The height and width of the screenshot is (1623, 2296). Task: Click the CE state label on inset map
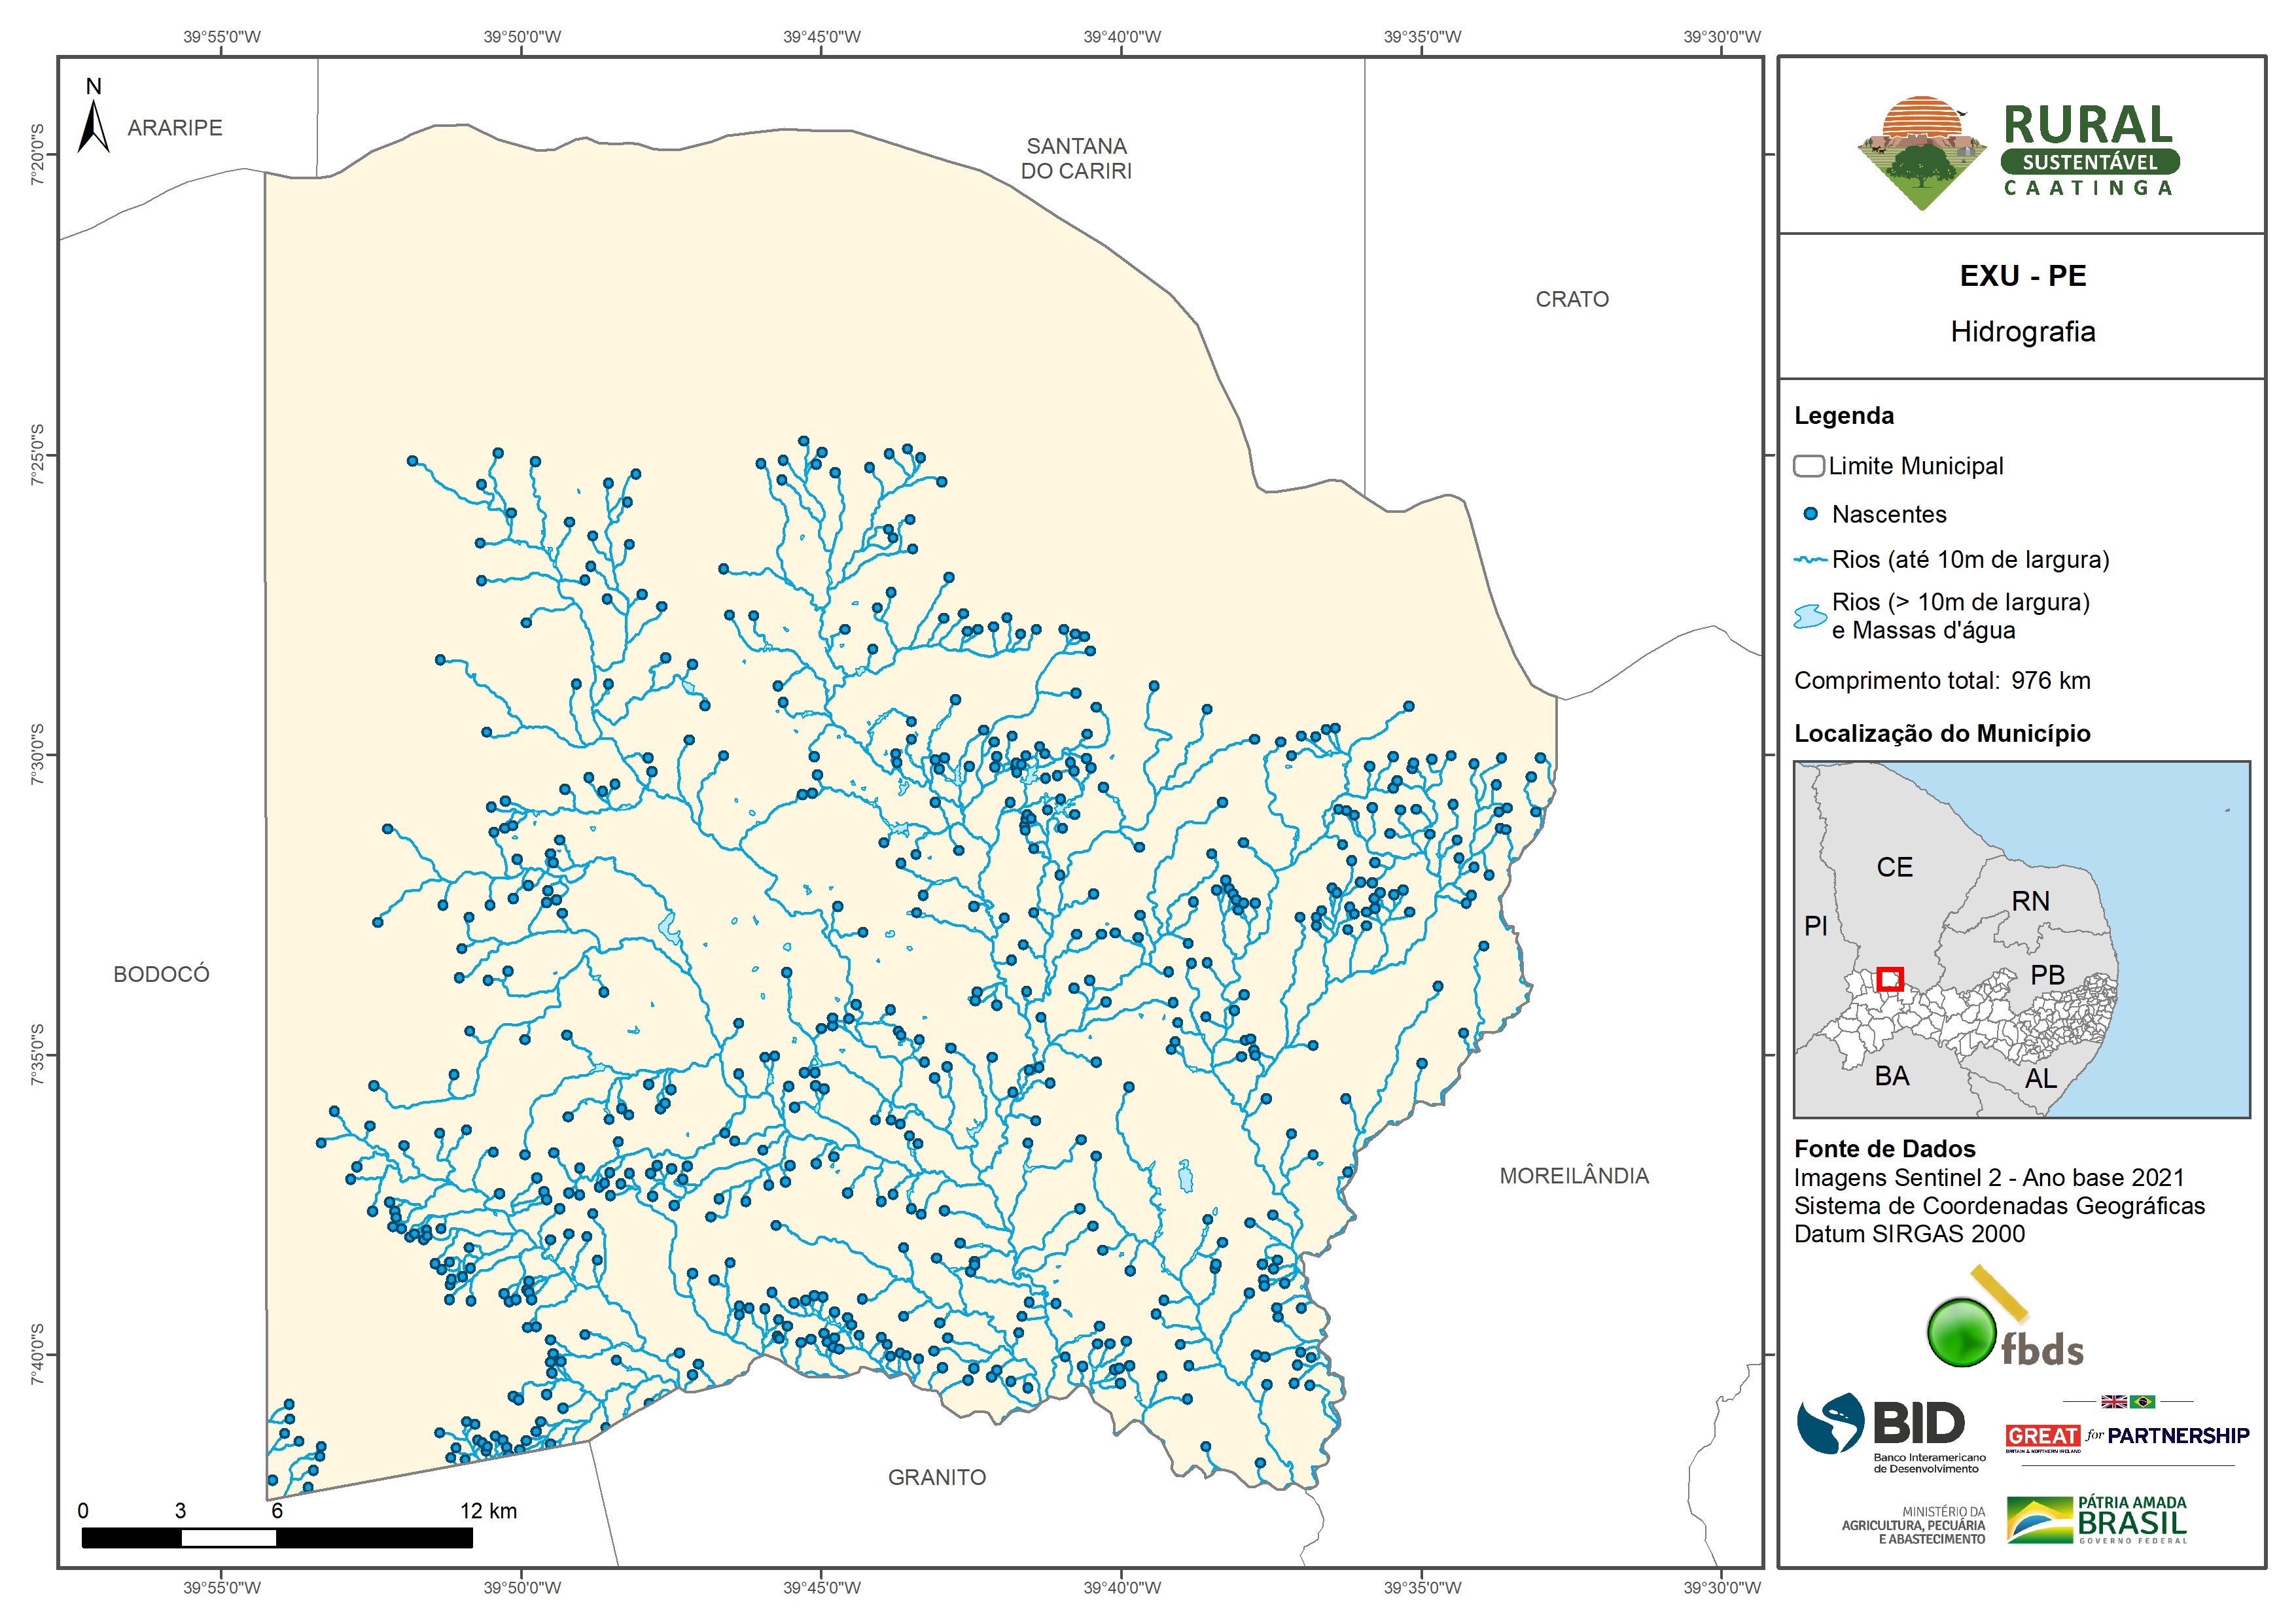pos(1894,867)
